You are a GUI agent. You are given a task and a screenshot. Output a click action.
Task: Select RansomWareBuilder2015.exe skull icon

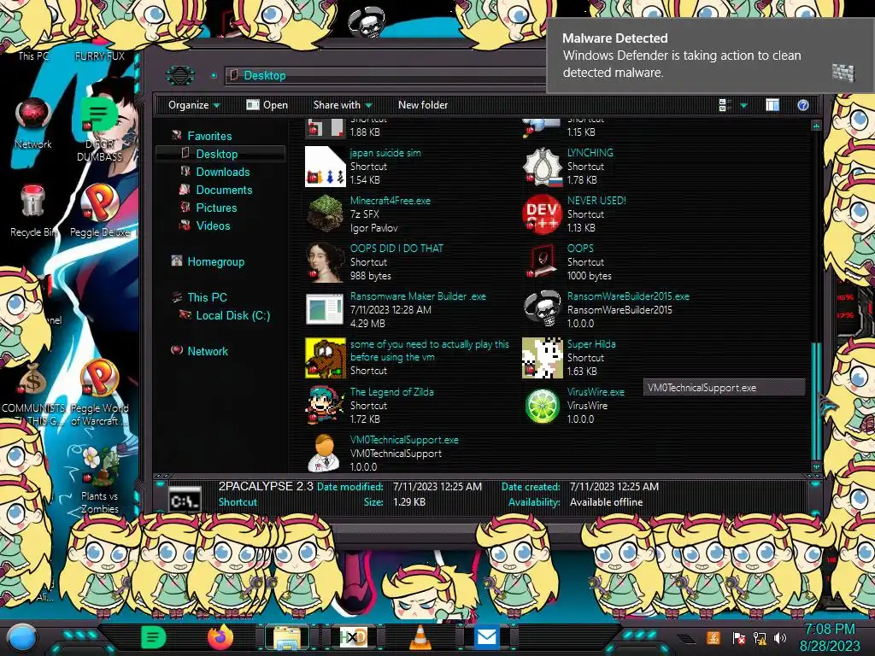tap(542, 309)
